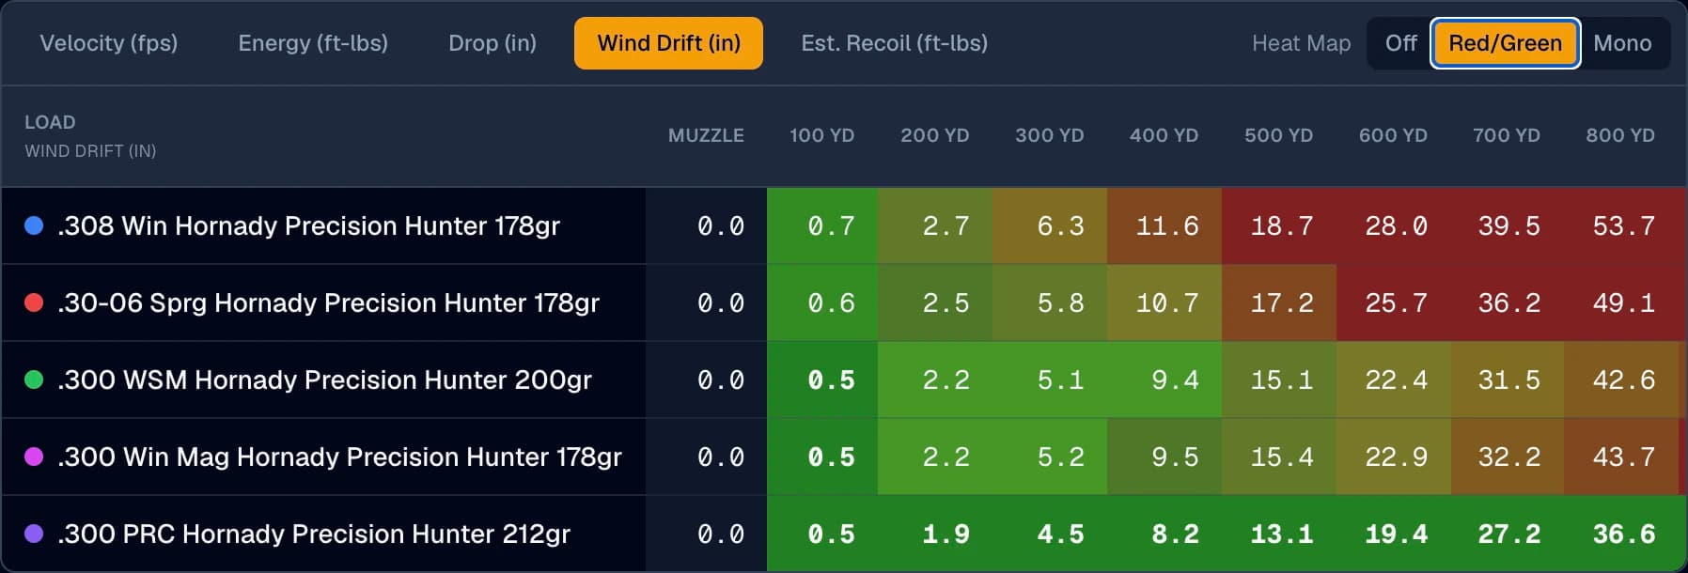Click the LOAD column header
Image resolution: width=1688 pixels, height=573 pixels.
50,122
